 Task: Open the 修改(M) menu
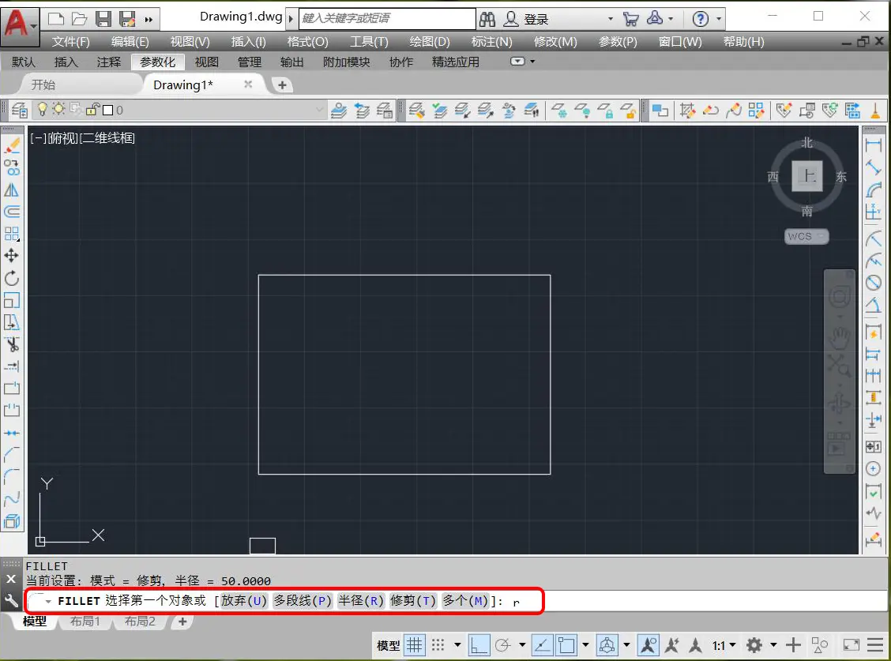click(555, 42)
